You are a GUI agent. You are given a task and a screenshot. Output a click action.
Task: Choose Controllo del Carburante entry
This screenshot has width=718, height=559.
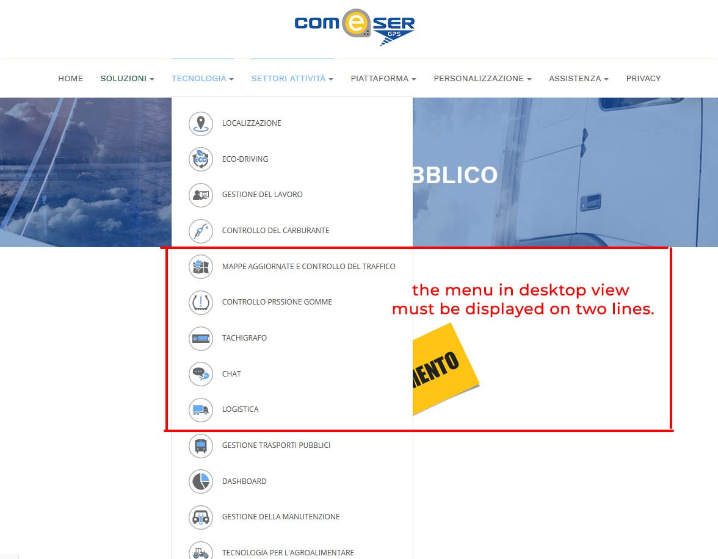[276, 230]
